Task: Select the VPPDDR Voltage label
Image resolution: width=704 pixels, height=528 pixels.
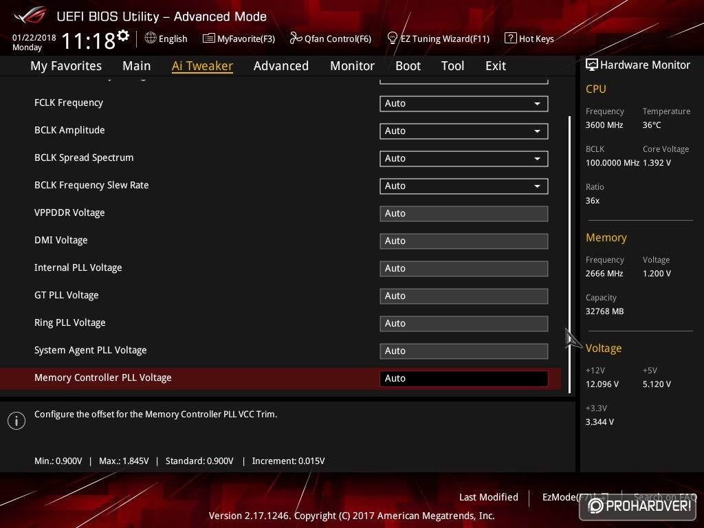Action: (x=69, y=213)
